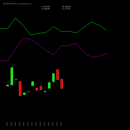Select the 22 Jul date label

pos(49,124)
